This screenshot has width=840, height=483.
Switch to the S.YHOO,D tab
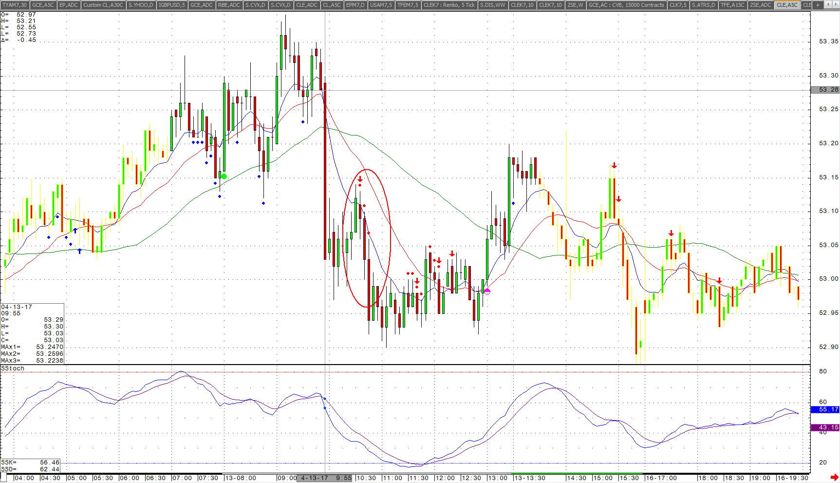coord(141,5)
